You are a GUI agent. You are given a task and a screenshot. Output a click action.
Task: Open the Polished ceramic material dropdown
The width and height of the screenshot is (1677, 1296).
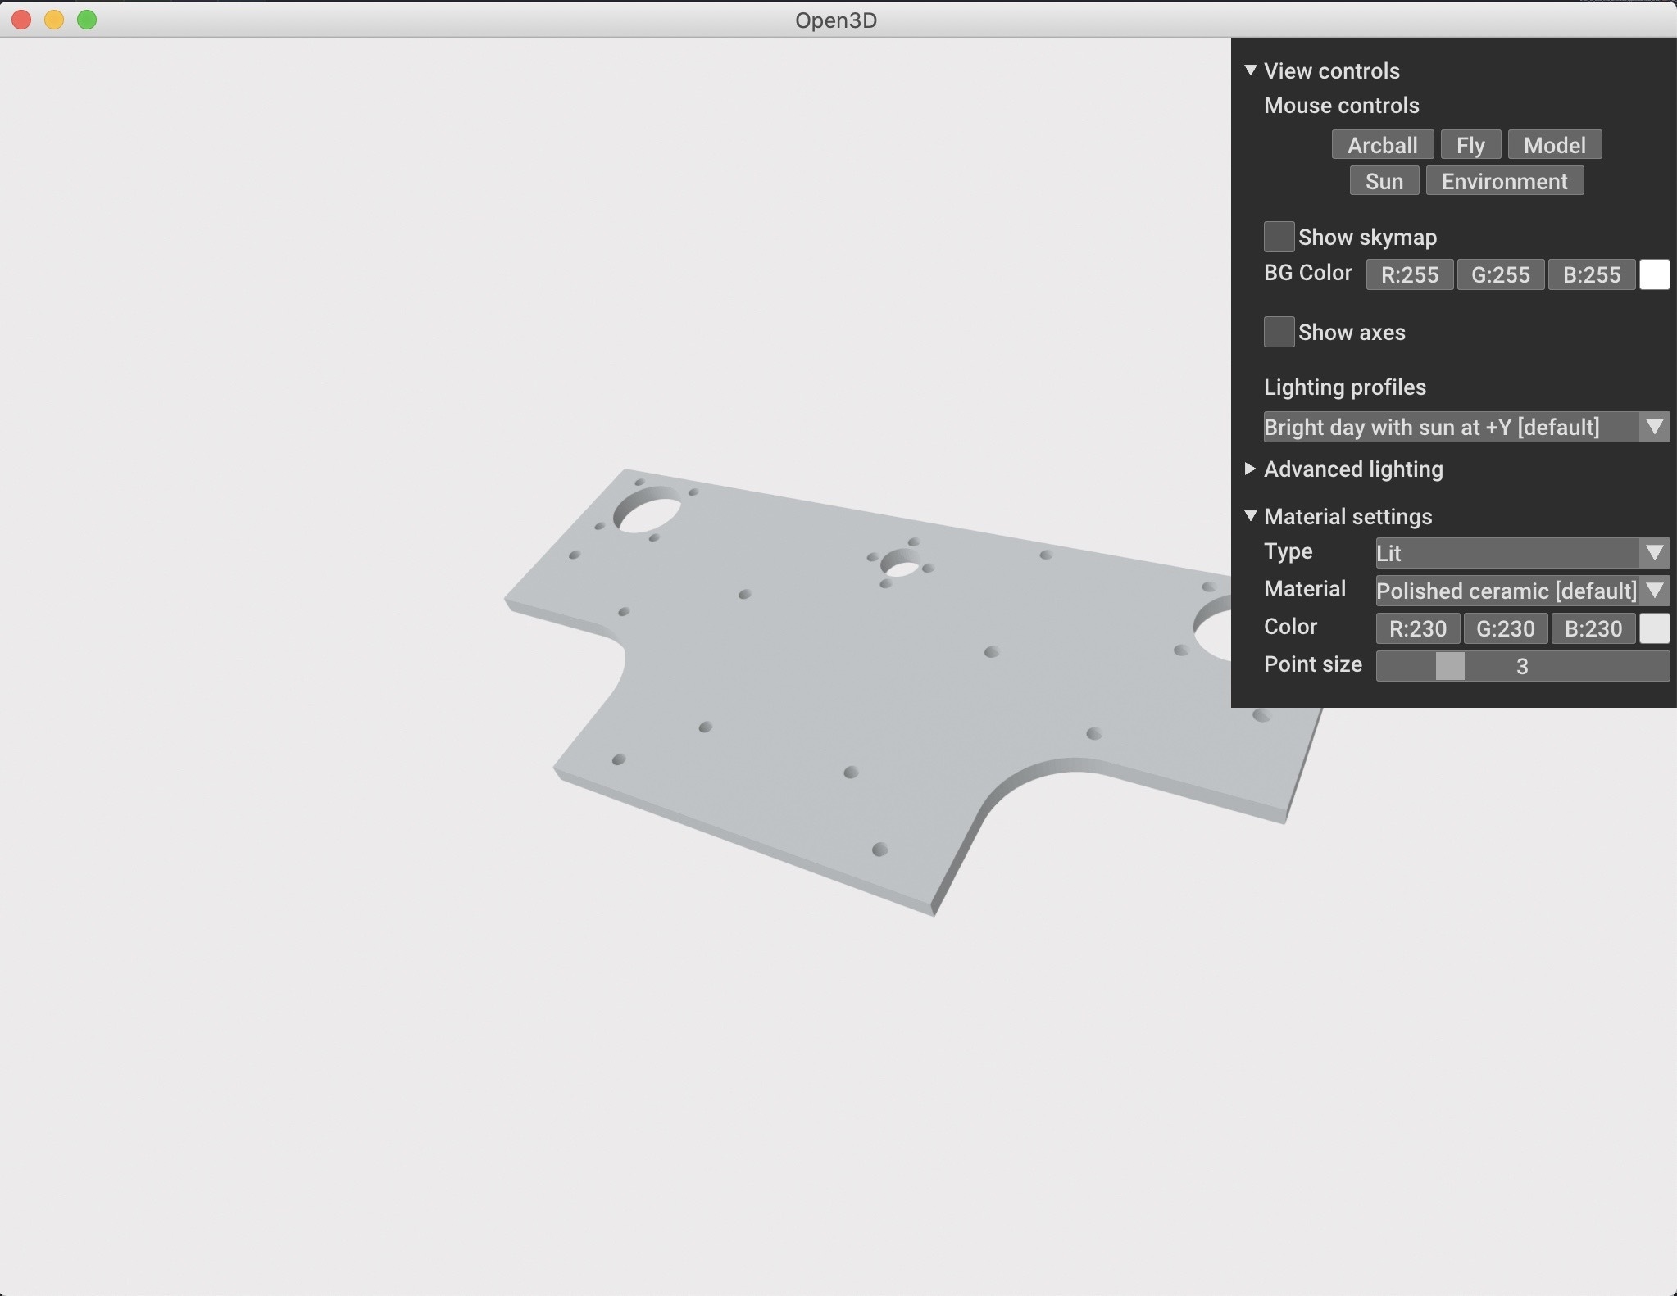coord(1520,591)
